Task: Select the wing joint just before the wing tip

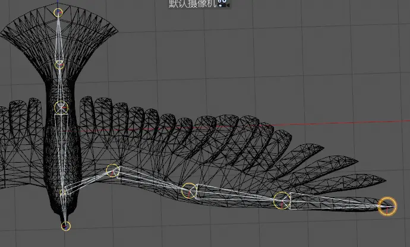Action: click(x=281, y=201)
